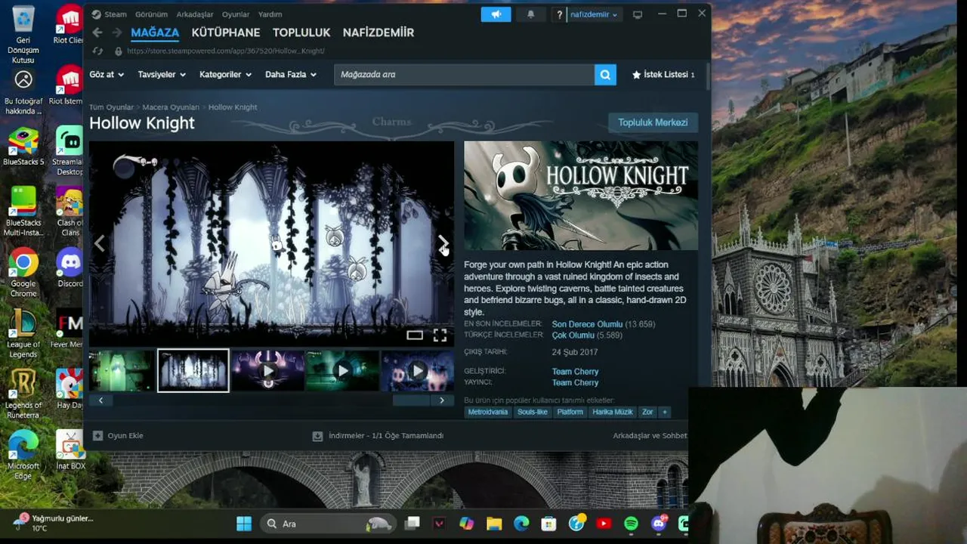Open İstek Listesi wishlist link

point(663,75)
